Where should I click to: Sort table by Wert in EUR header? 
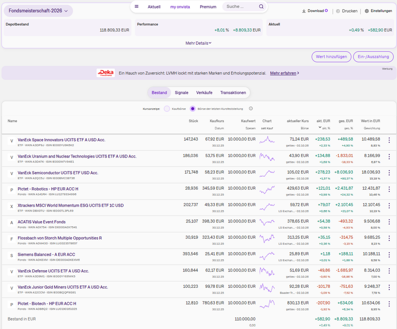[370, 121]
